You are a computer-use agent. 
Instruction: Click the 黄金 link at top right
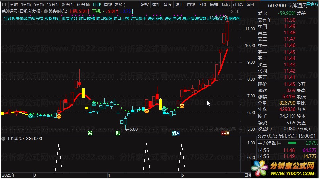(x=311, y=4)
